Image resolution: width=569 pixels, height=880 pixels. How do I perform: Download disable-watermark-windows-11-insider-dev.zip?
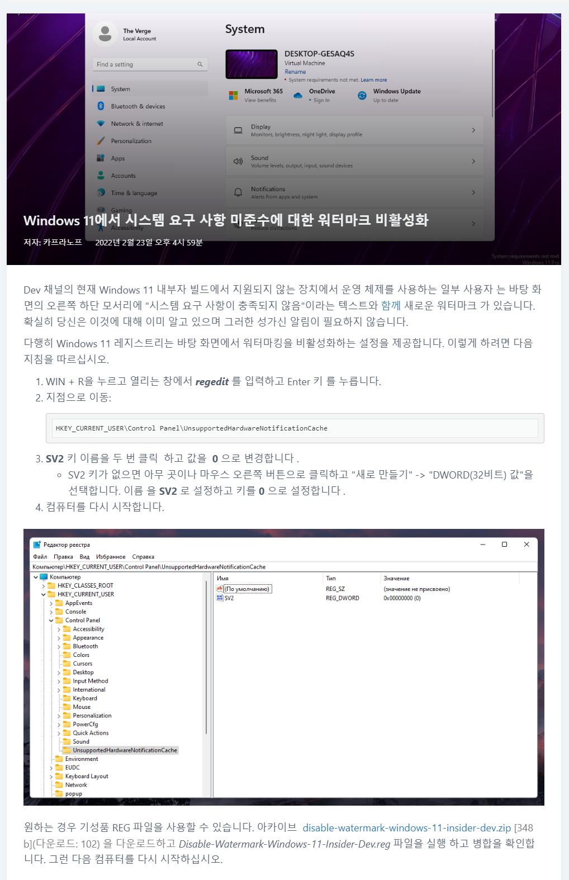pyautogui.click(x=407, y=827)
